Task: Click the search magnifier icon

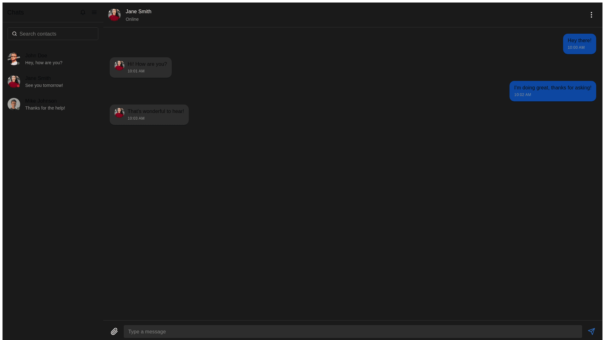Action: coord(14,34)
